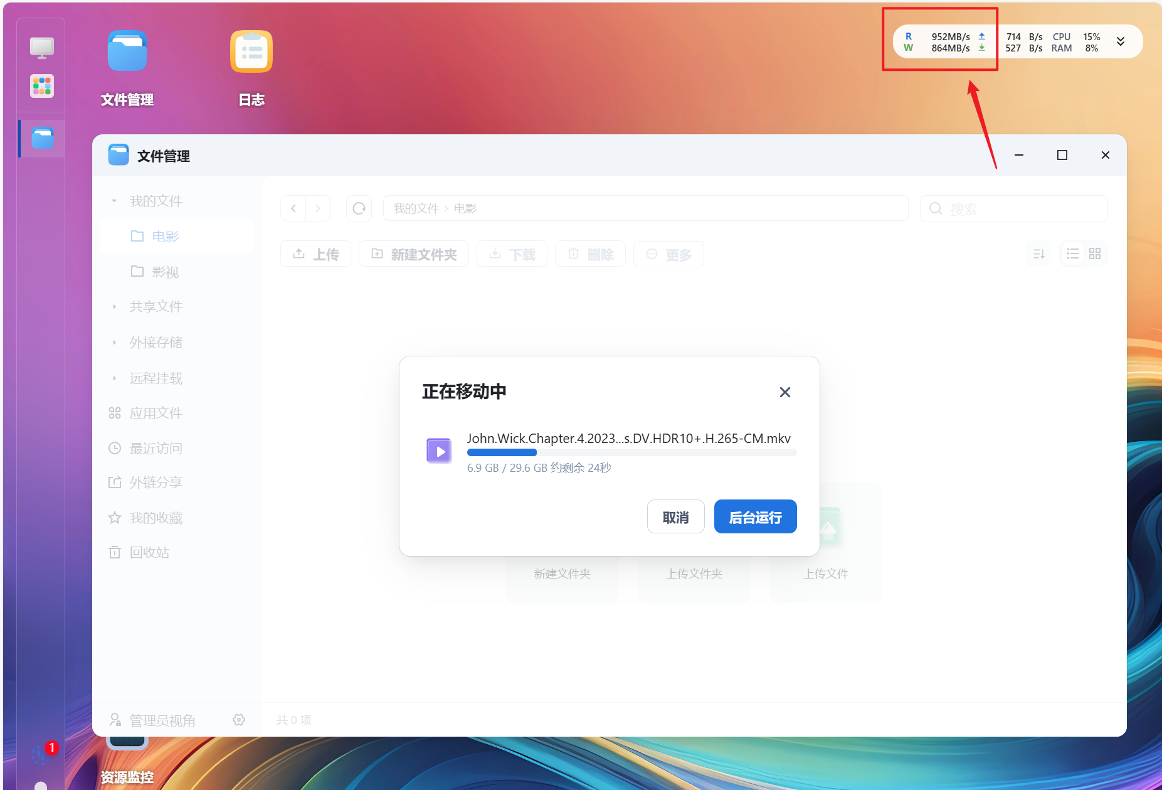This screenshot has height=790, width=1162.
Task: Open the sort order icon
Action: coord(1039,254)
